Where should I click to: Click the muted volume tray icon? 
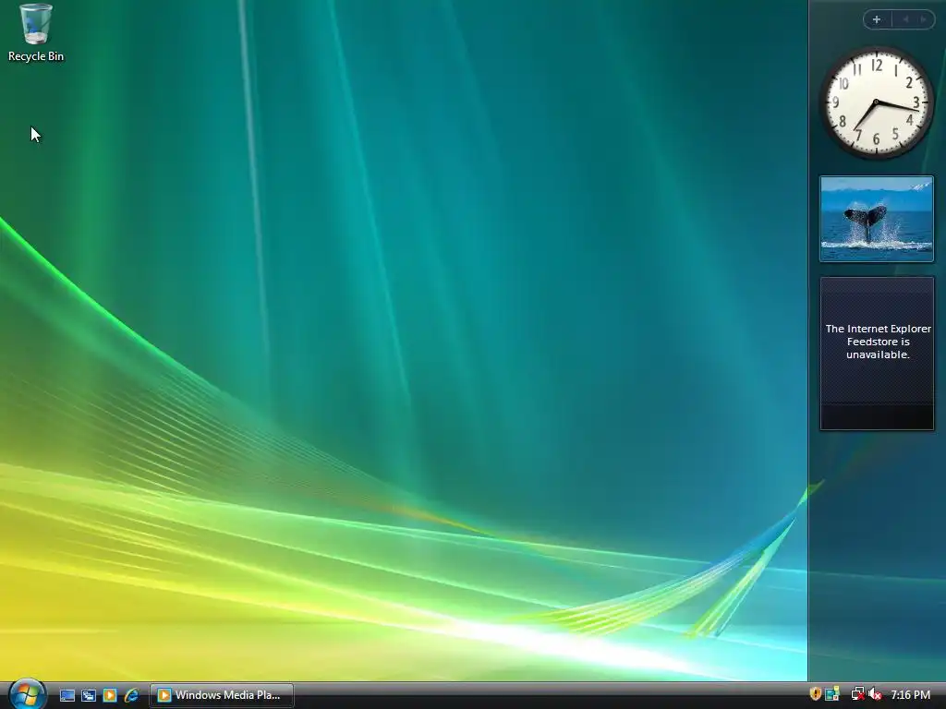(x=875, y=694)
